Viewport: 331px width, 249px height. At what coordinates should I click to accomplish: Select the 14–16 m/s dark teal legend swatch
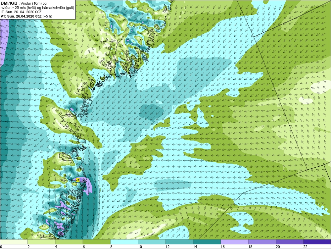coord(207,242)
